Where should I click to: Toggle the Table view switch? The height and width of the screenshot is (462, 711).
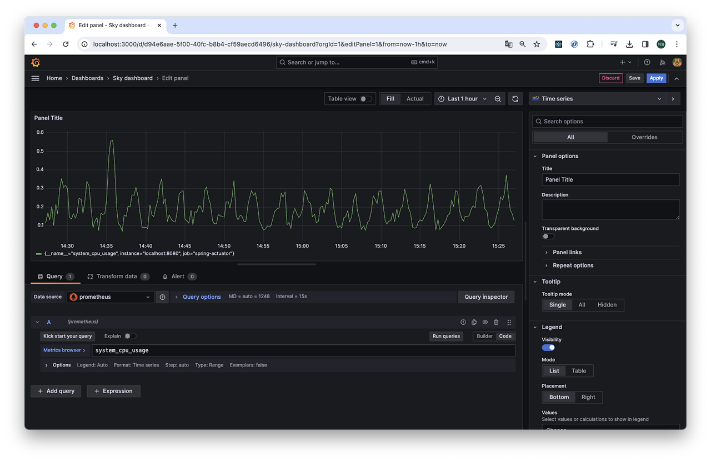coord(366,99)
